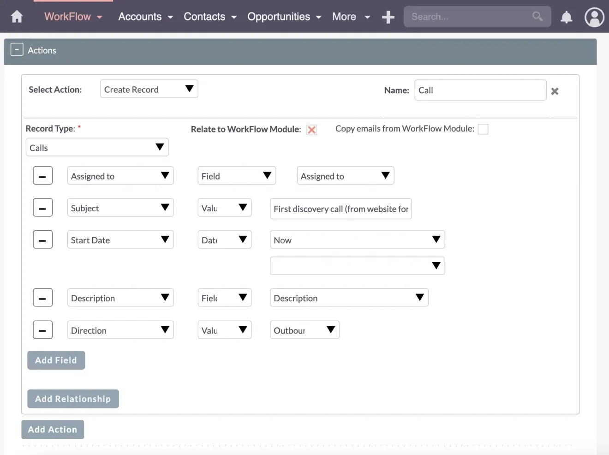Screen dimensions: 609x455
Task: Click the home icon in the navigation bar
Action: click(x=16, y=16)
